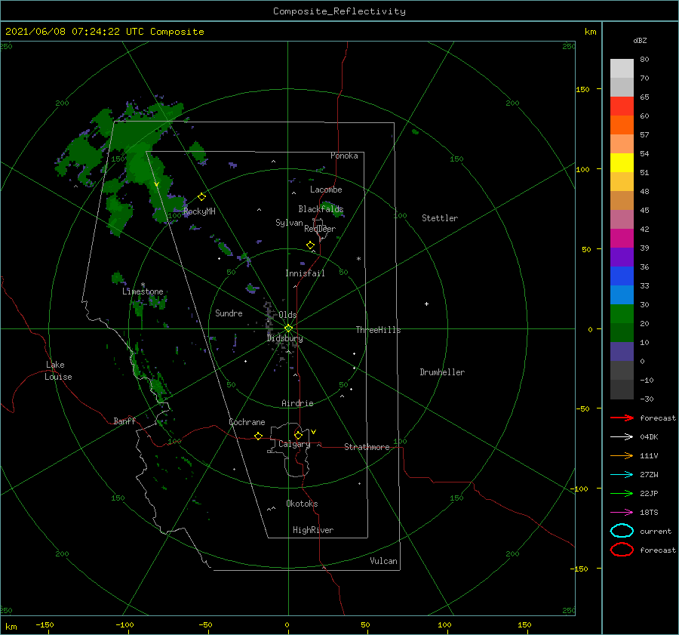
Task: Click the km unit label at bottom left
Action: [x=11, y=627]
